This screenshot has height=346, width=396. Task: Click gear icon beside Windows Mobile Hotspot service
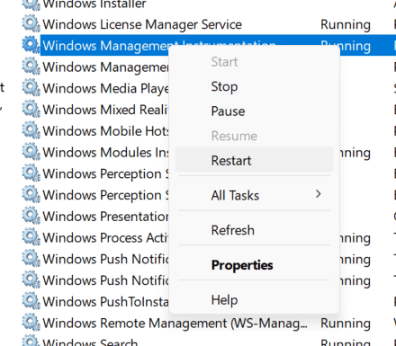[31, 130]
